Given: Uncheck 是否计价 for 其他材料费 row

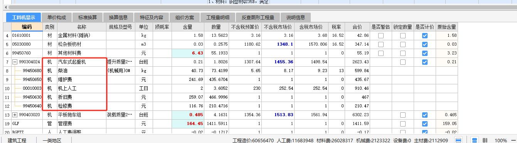Looking at the screenshot, I should point(425,53).
